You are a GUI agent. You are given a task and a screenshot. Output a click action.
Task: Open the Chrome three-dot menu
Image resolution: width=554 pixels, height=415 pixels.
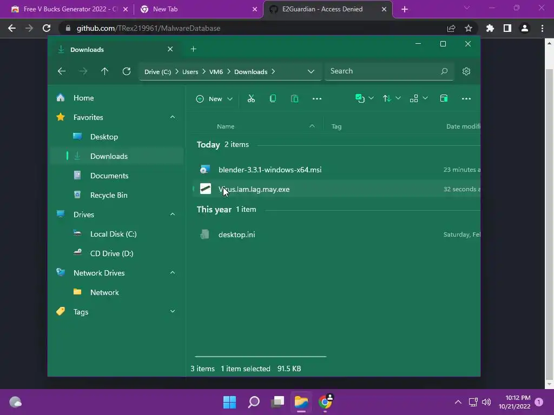point(542,28)
